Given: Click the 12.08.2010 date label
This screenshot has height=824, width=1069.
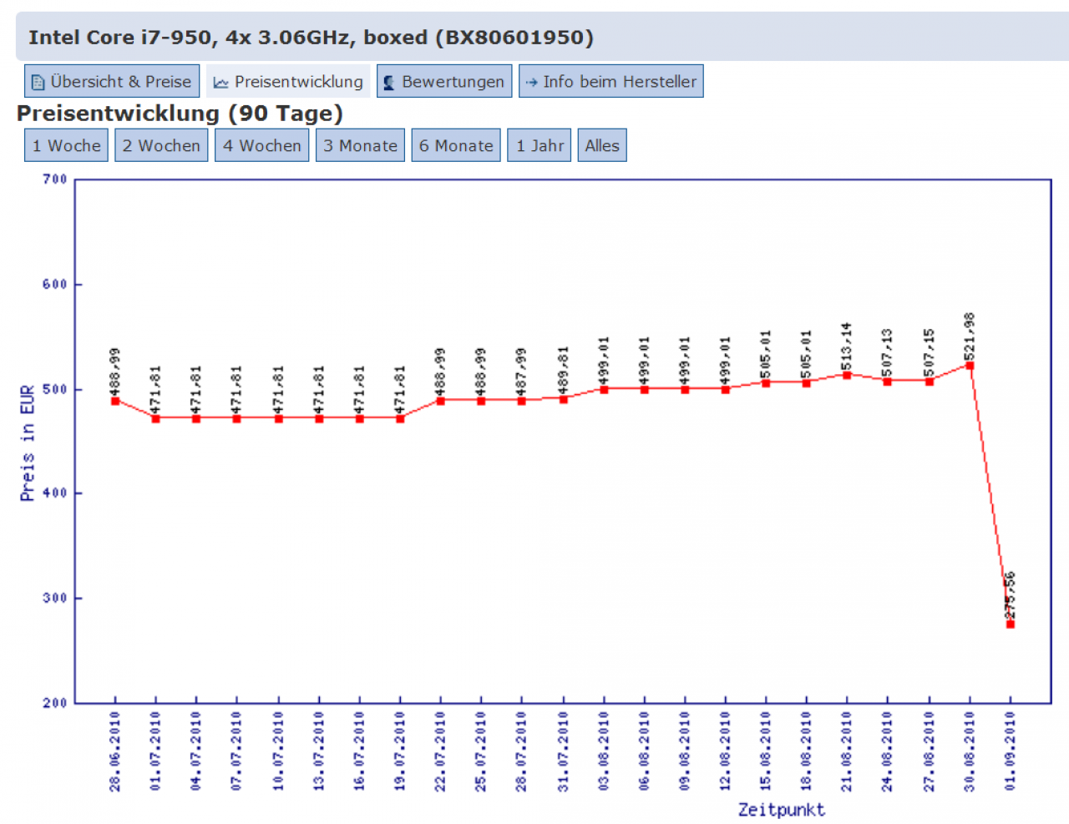Looking at the screenshot, I should pos(725,751).
